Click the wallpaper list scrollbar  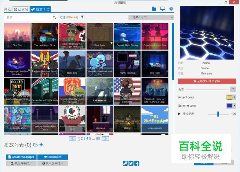[173, 52]
